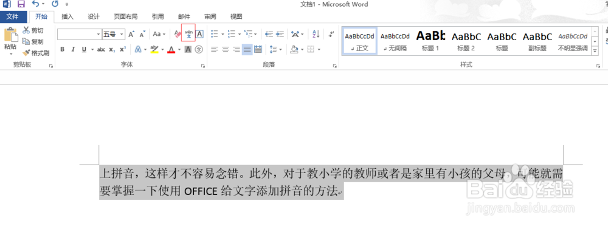Image resolution: width=608 pixels, height=229 pixels.
Task: Click the Paste (粘贴) clipboard icon
Action: 10,35
